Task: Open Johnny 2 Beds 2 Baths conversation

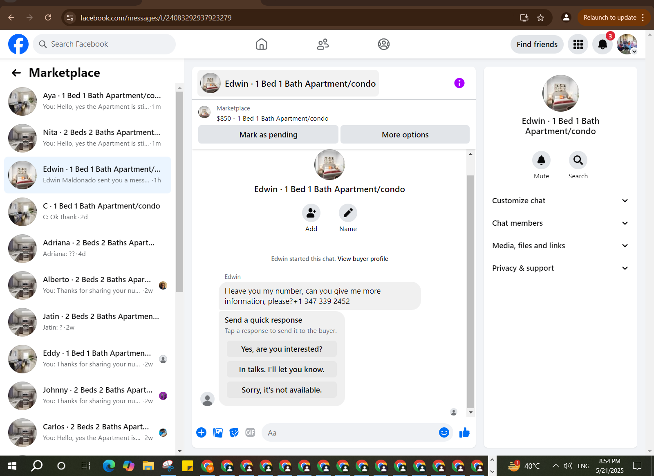Action: tap(87, 395)
